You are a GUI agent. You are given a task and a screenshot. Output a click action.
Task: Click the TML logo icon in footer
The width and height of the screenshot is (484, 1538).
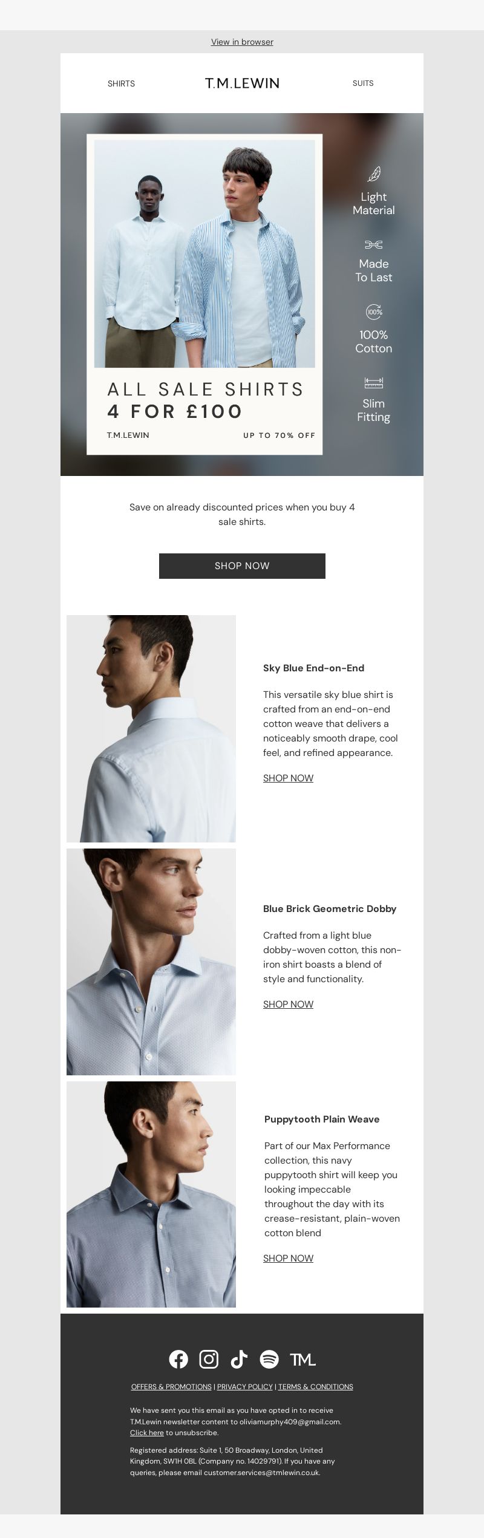coord(302,1359)
